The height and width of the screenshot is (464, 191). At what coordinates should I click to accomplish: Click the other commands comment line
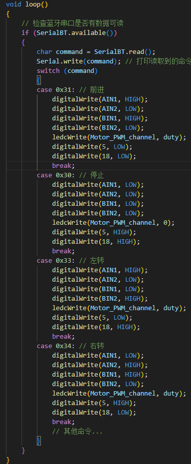77,431
